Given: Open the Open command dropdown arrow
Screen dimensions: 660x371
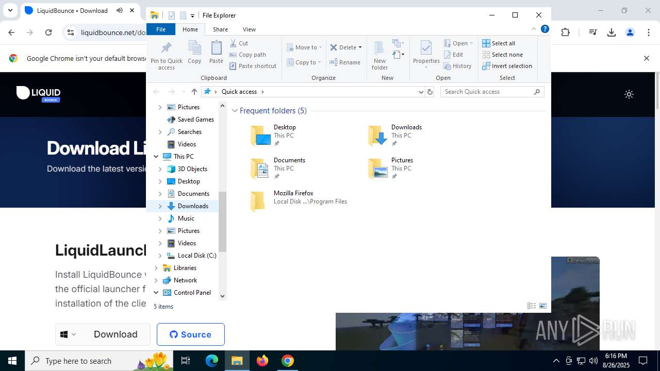Looking at the screenshot, I should (x=471, y=43).
